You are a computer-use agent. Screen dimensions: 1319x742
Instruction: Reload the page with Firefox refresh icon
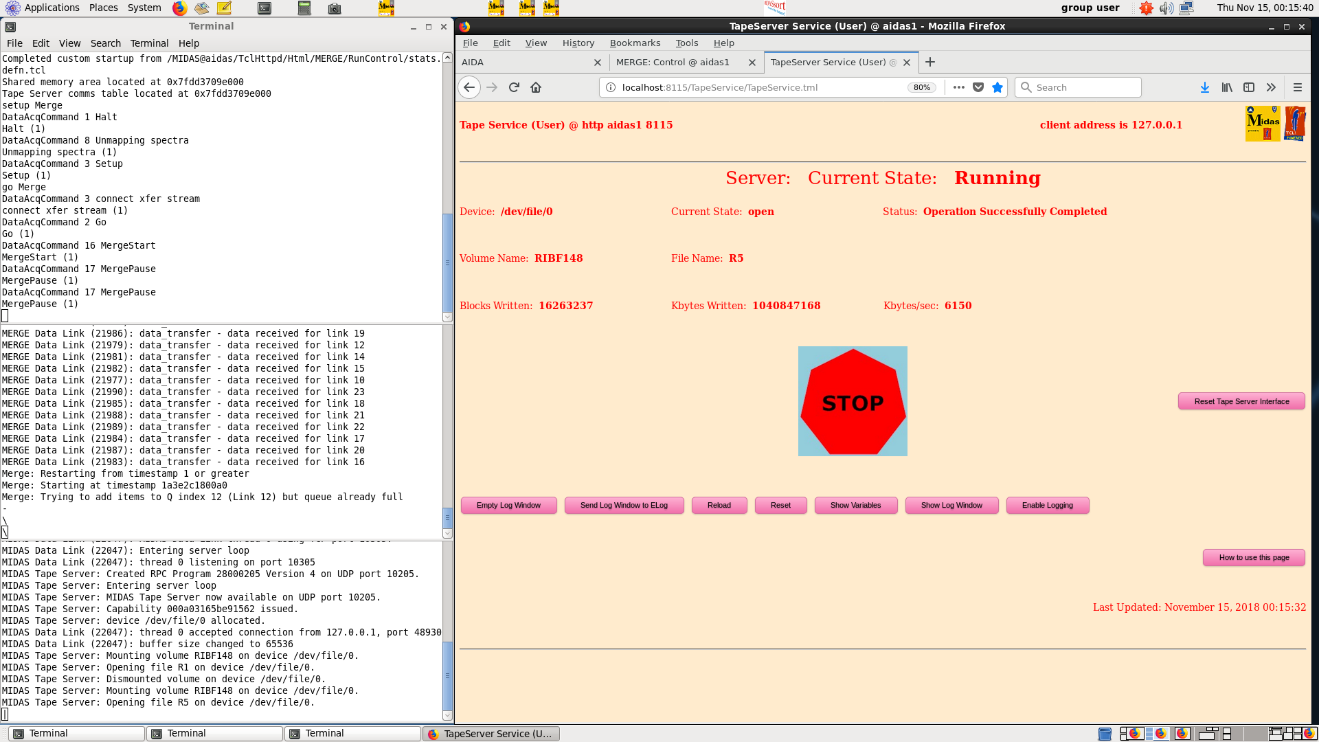point(514,87)
